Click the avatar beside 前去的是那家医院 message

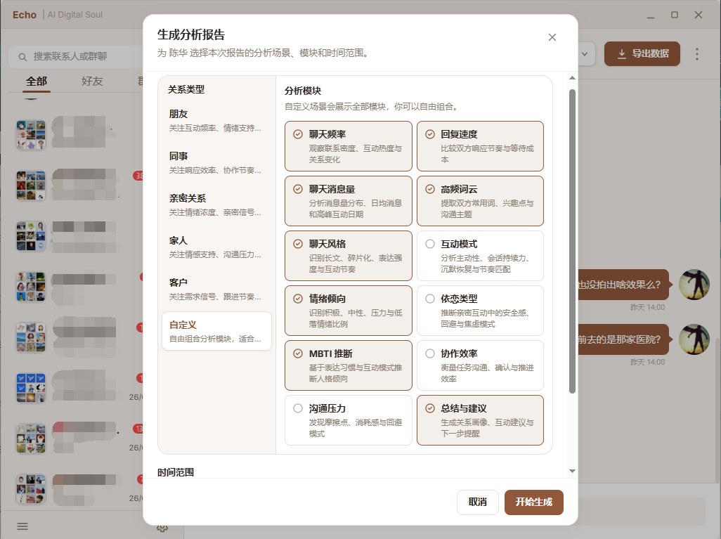point(694,339)
